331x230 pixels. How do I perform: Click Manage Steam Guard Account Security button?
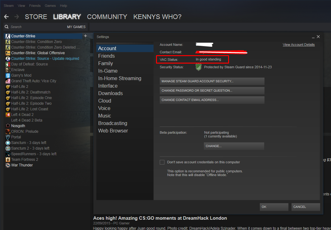(212, 81)
